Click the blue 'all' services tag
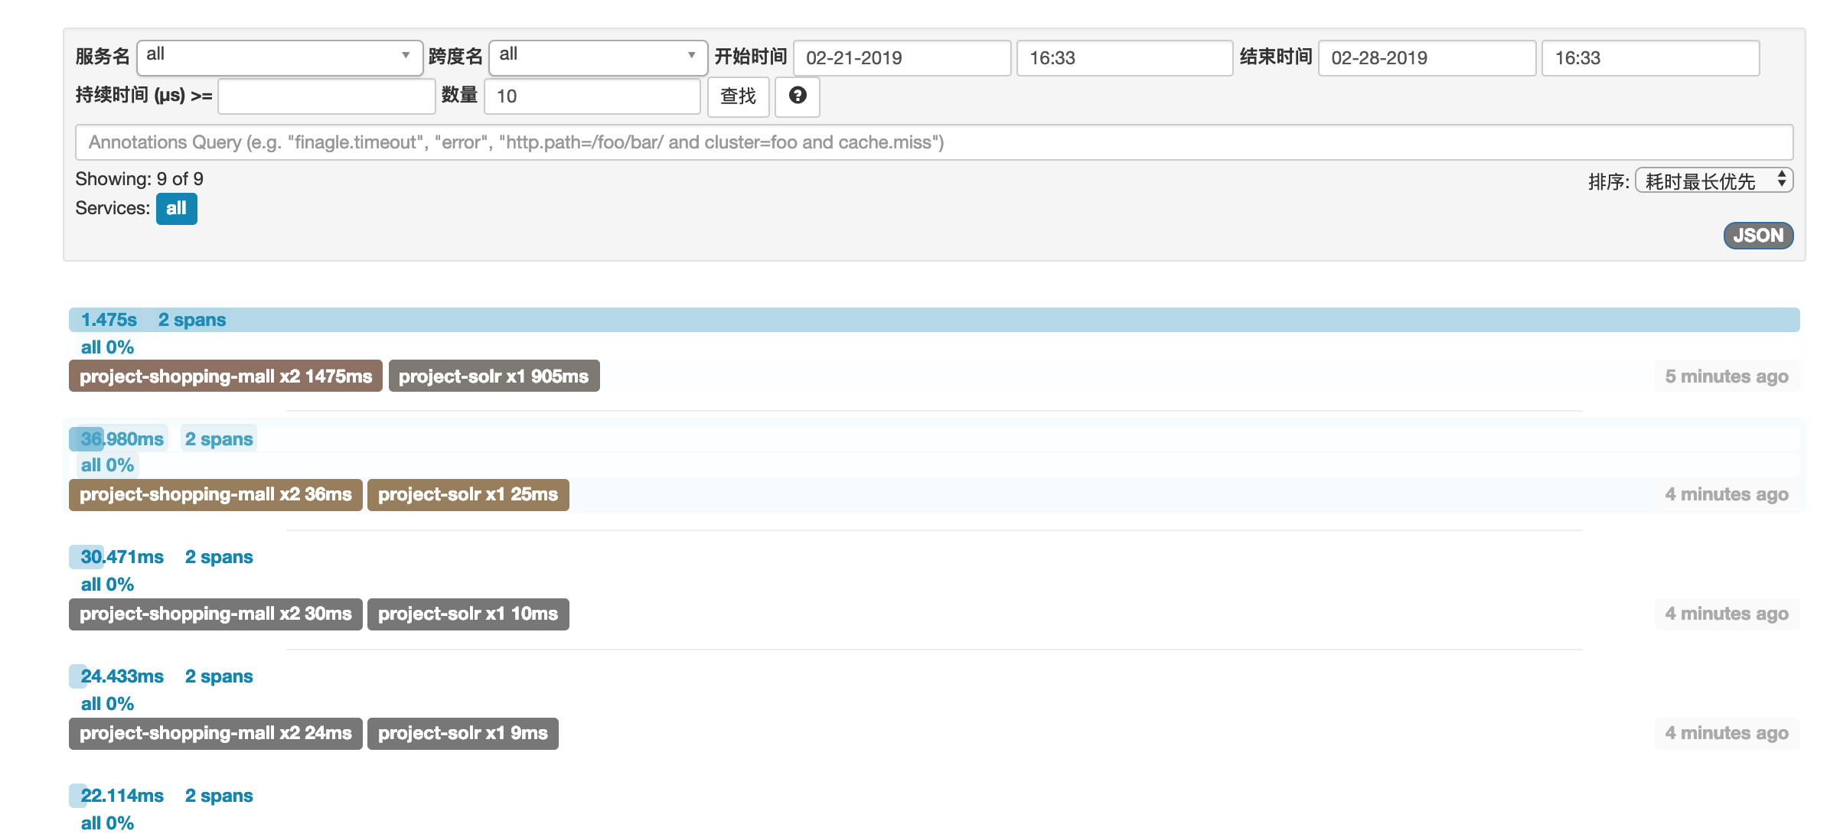 tap(176, 208)
